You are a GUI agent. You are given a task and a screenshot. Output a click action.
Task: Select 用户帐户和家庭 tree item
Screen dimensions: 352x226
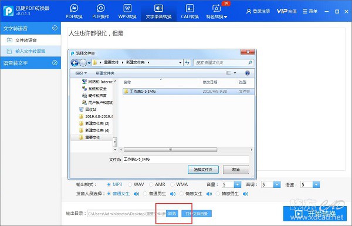click(x=97, y=103)
